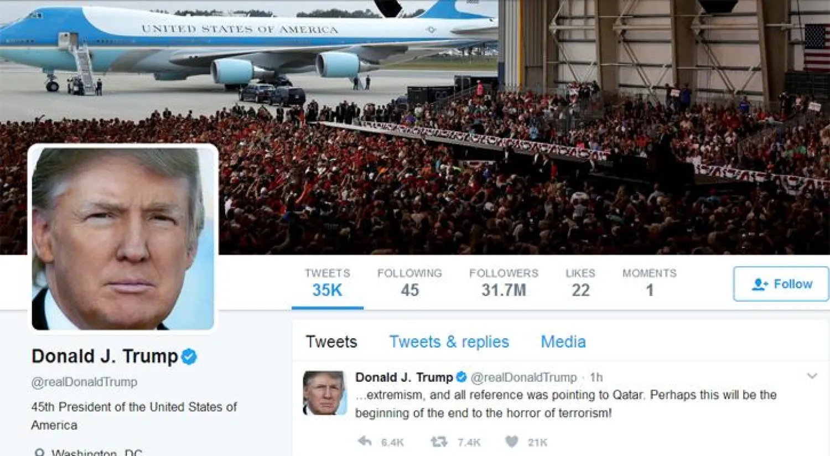Open the @realDonaldTrump handle under name

tap(84, 382)
